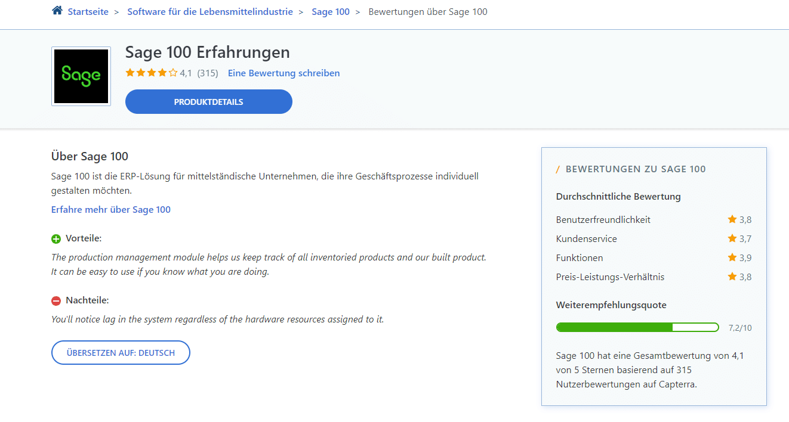Open the Startseite breadcrumb link
This screenshot has width=789, height=422.
point(88,12)
